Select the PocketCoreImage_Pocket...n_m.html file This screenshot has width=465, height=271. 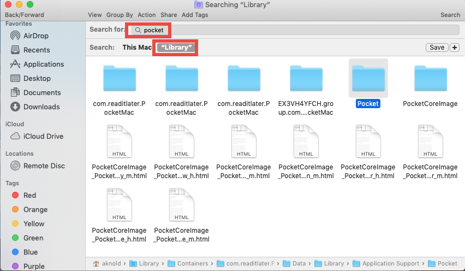[x=306, y=152]
